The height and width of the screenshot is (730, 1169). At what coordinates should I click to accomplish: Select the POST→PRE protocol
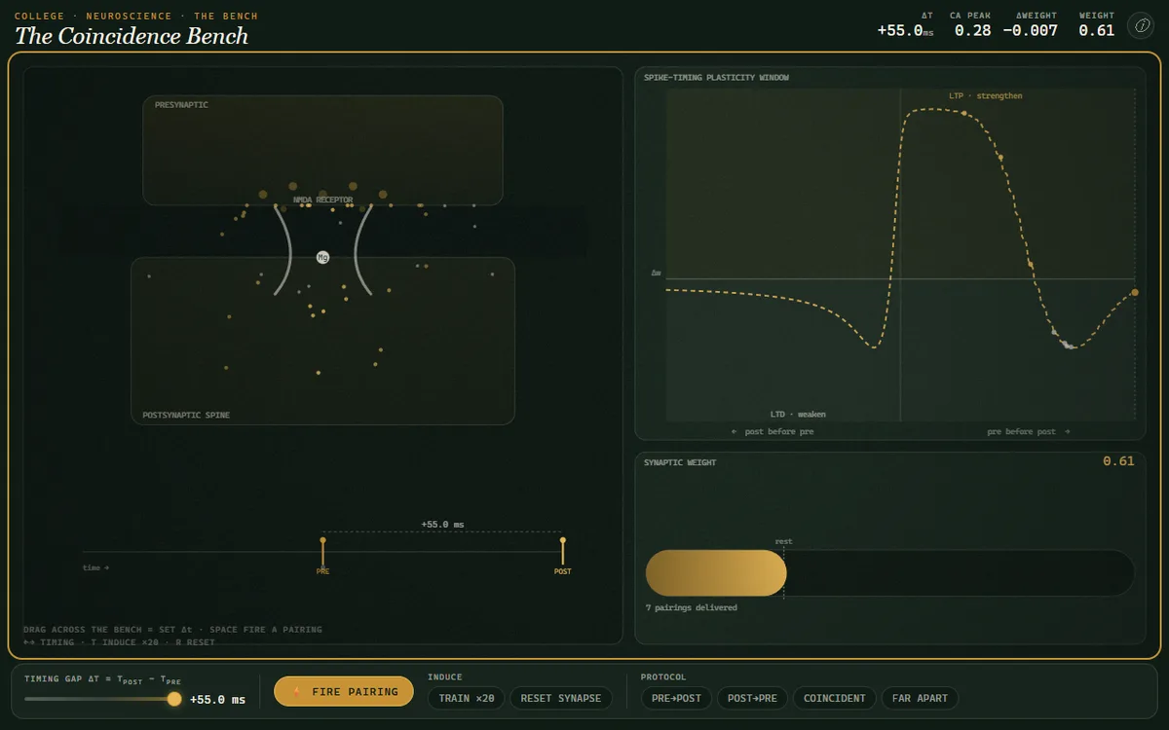tap(753, 698)
